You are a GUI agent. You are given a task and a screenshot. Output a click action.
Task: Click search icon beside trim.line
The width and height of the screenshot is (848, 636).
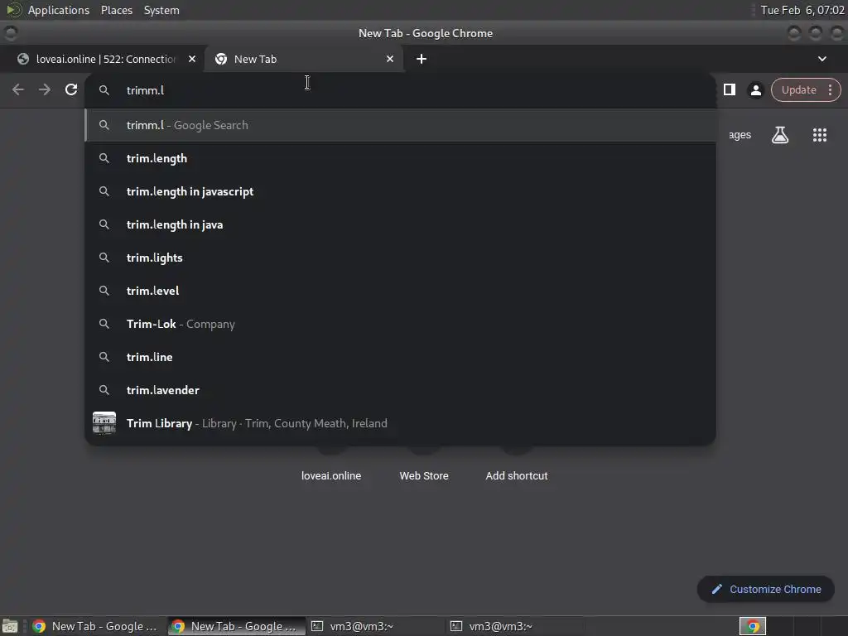click(104, 357)
